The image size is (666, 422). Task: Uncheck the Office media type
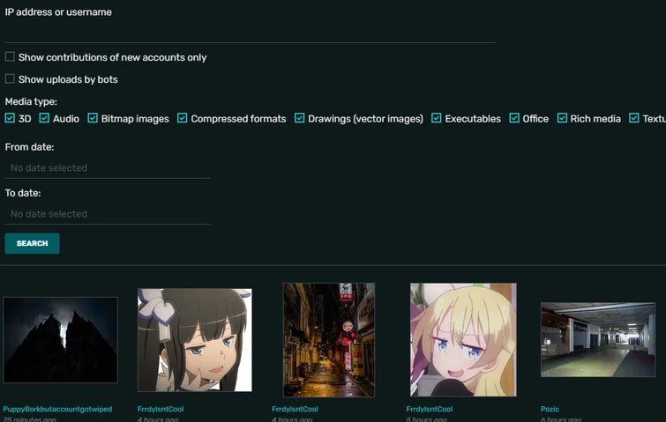pyautogui.click(x=514, y=118)
